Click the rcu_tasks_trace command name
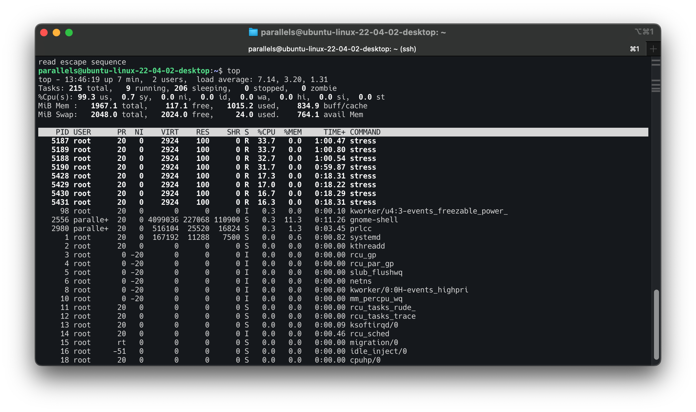 pyautogui.click(x=383, y=316)
